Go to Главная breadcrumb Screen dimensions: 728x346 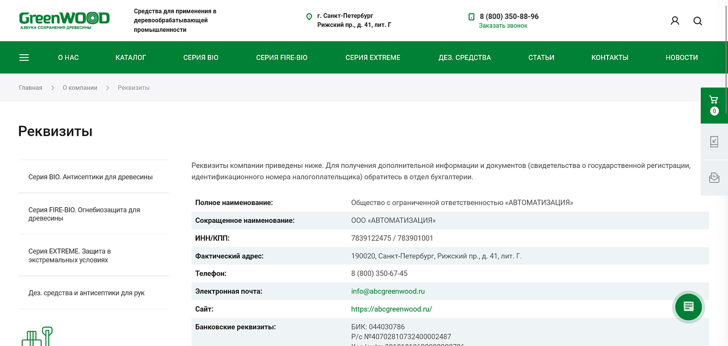pyautogui.click(x=31, y=88)
